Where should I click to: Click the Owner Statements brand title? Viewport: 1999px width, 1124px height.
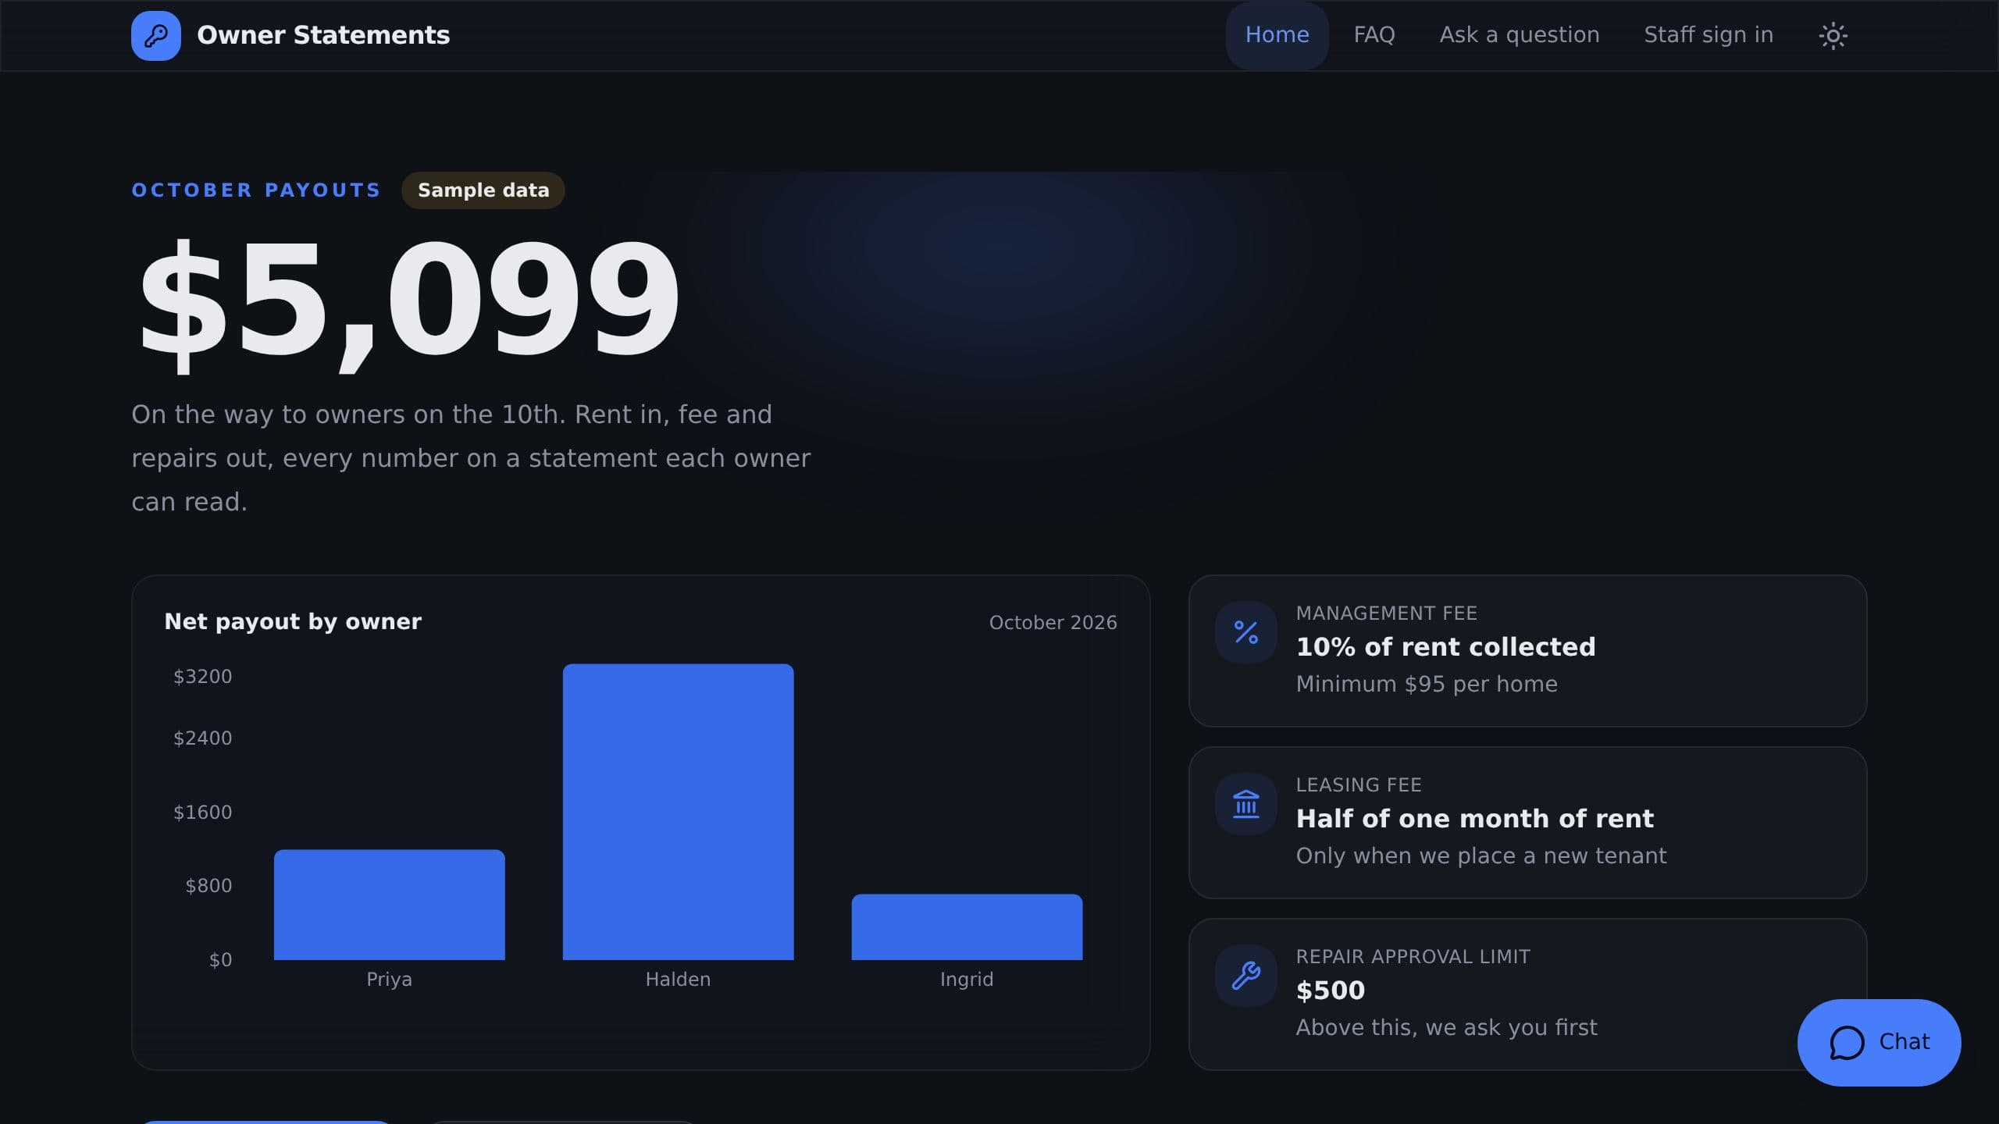[323, 36]
